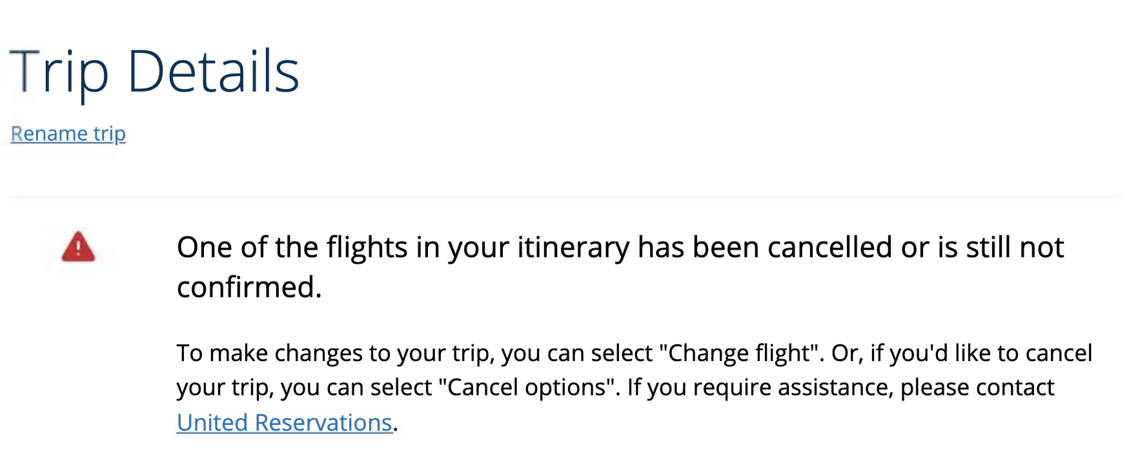
Task: Open the Rename trip link
Action: (x=68, y=133)
